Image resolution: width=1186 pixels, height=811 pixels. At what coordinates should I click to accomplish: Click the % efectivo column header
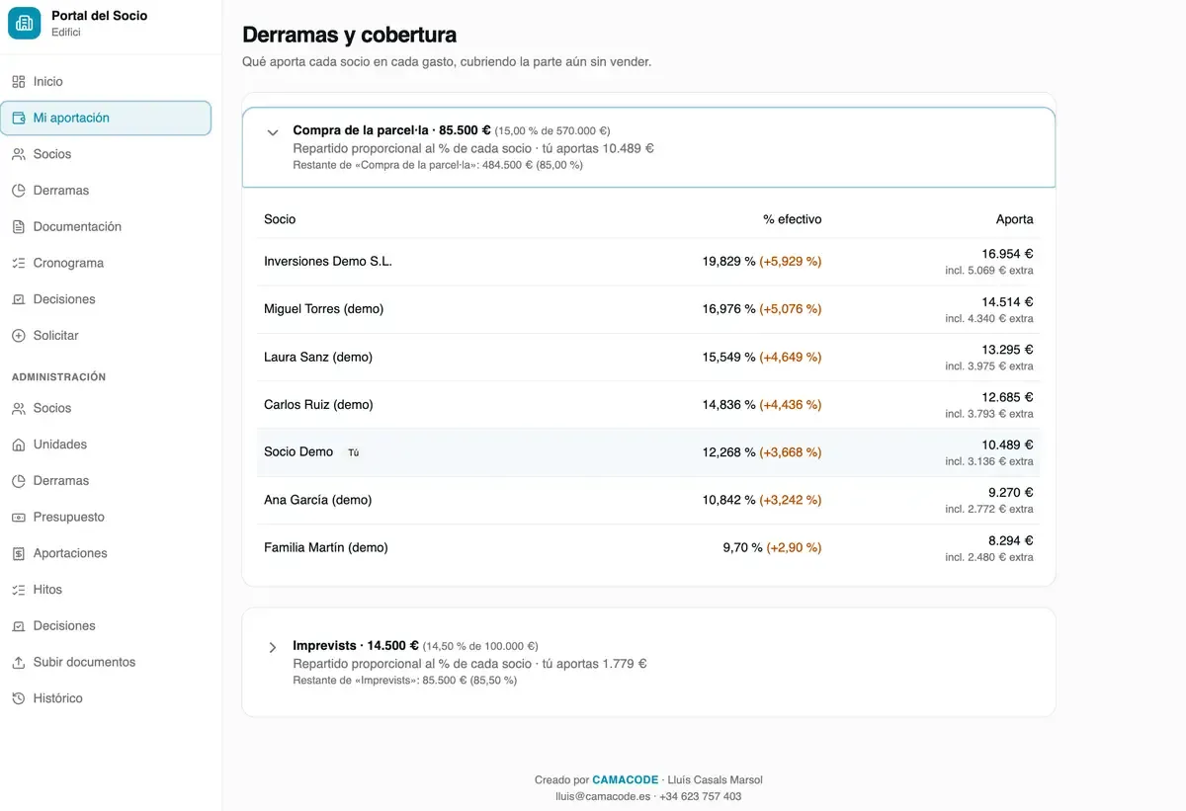click(793, 219)
